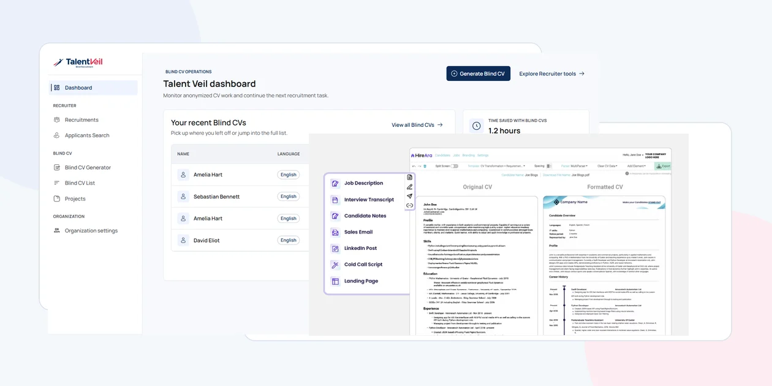Click the Recruitments briefcase icon
Image resolution: width=772 pixels, height=386 pixels.
(x=57, y=120)
